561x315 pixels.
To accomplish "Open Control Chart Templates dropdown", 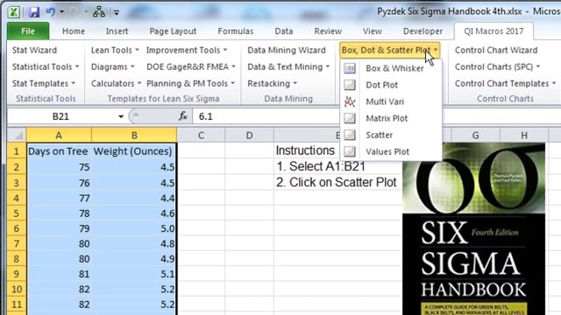I will pos(505,84).
